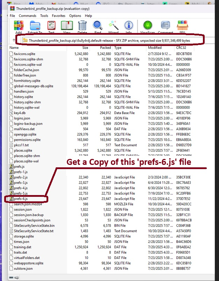219x281 pixels.
Task: Select SiteSecurityServiceState.bin file
Action: coord(34,226)
